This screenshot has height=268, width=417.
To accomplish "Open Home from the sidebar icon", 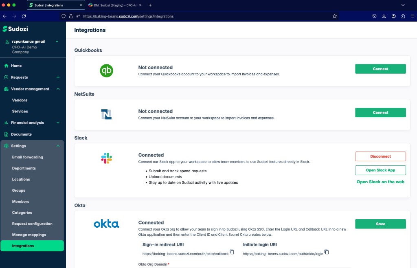I will [x=7, y=66].
